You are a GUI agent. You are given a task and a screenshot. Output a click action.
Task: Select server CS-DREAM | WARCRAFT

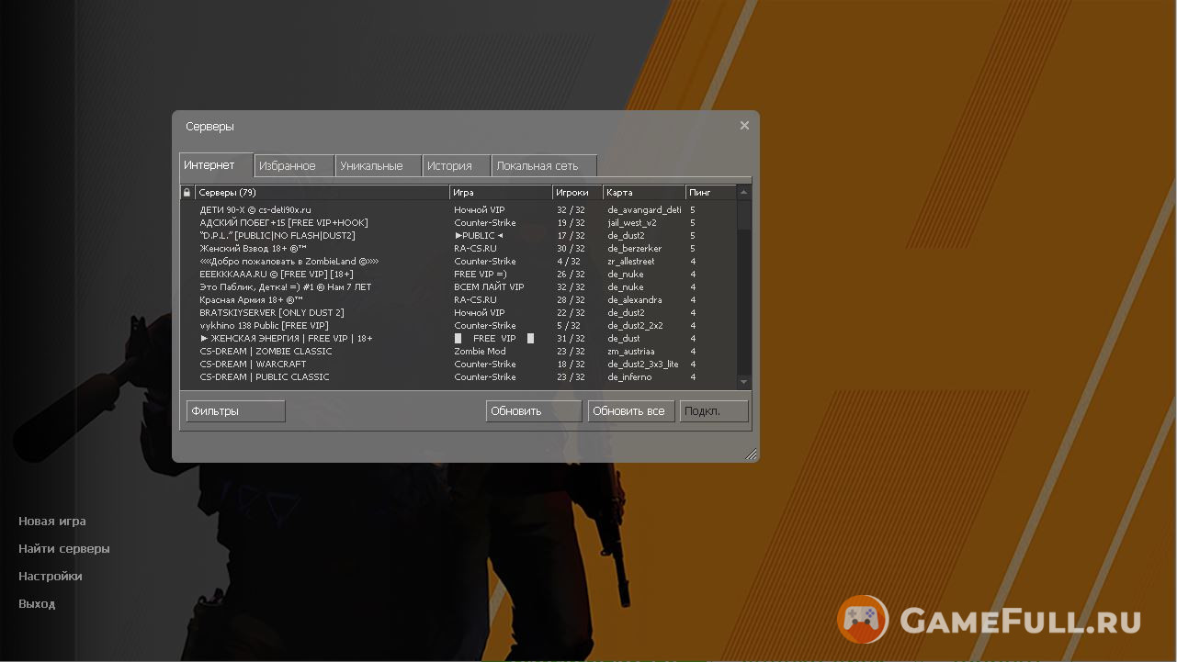click(459, 365)
